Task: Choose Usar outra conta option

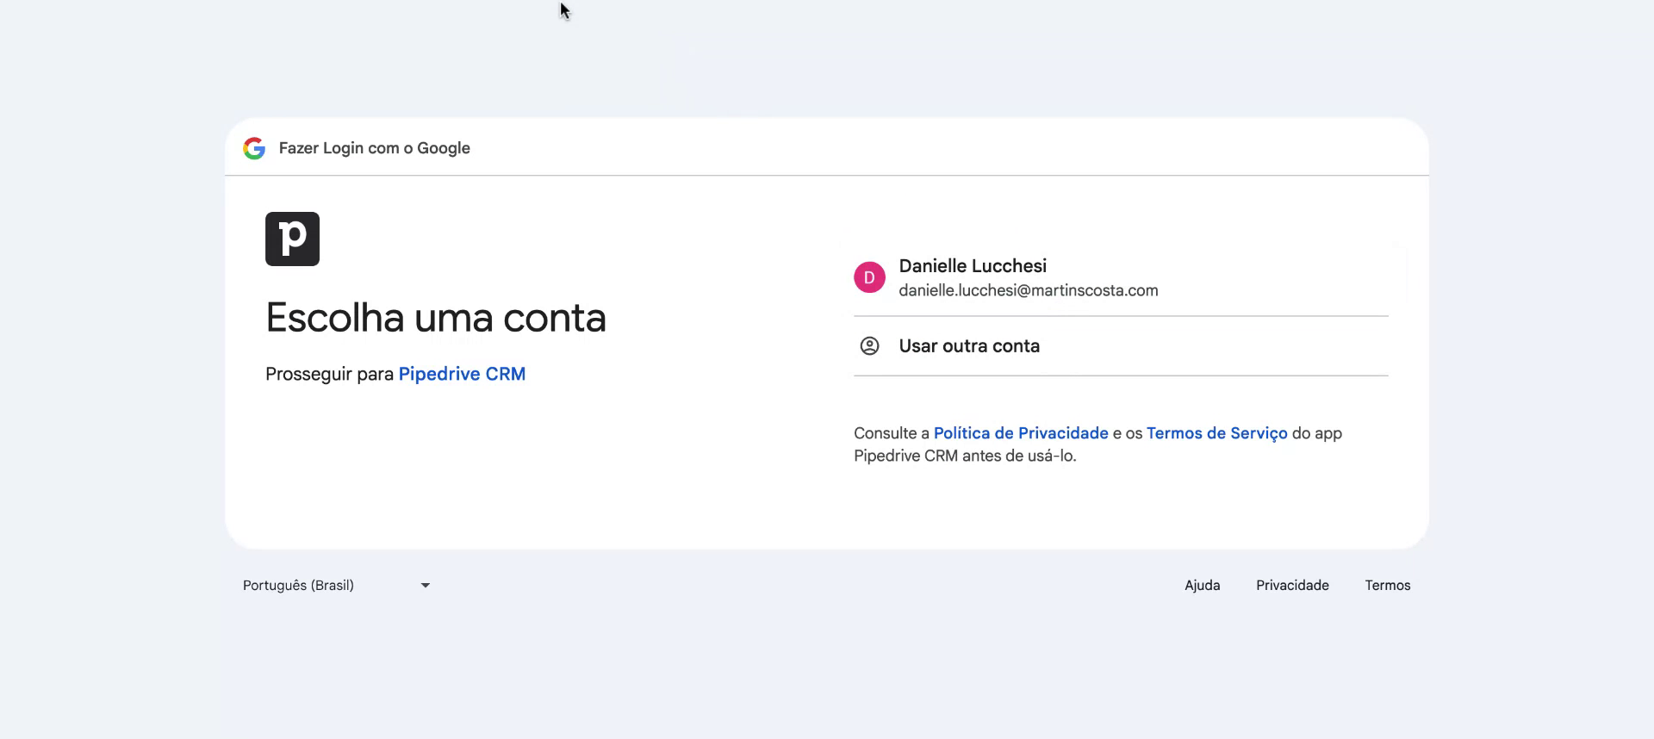Action: [x=1121, y=346]
